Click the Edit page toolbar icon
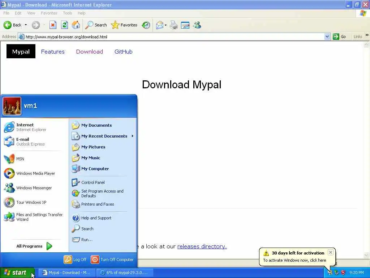This screenshot has height=278, width=370. click(x=185, y=25)
